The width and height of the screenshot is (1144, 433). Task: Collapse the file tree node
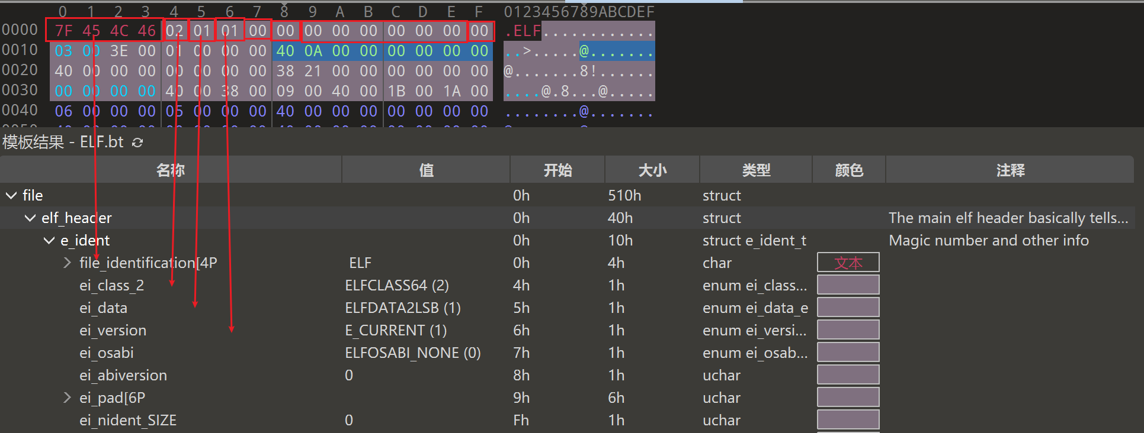[11, 195]
